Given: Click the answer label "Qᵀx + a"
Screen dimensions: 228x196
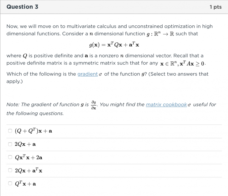Looking at the screenshot, I should click(25, 183).
